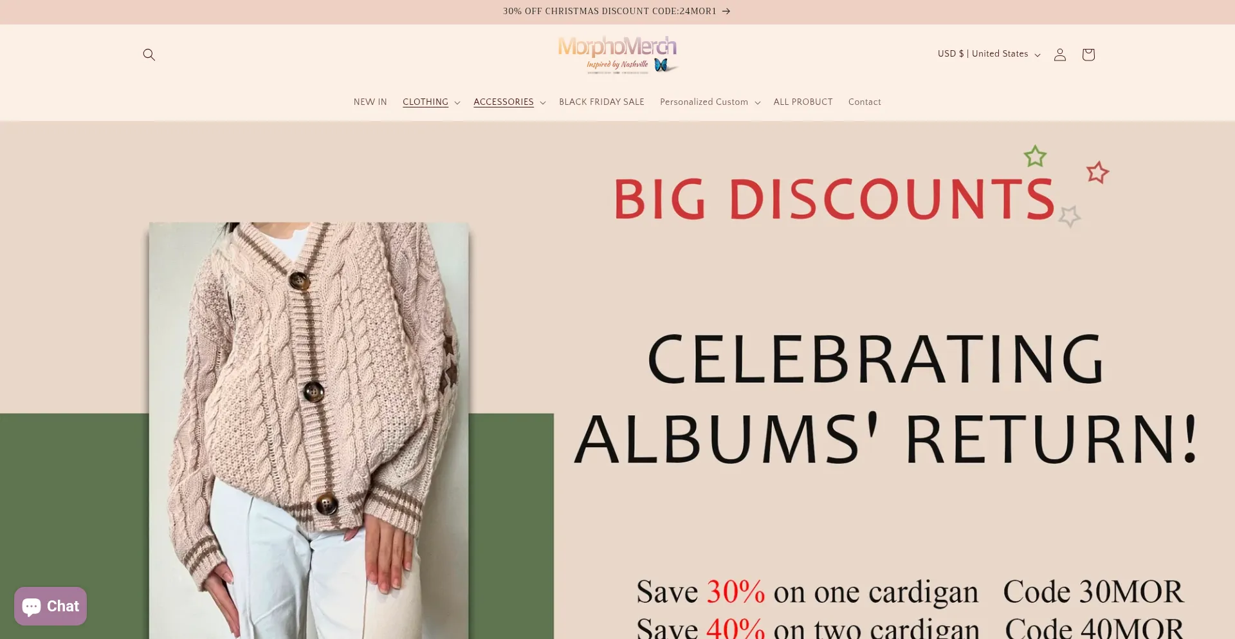Open the account login person icon
This screenshot has width=1235, height=639.
(x=1059, y=55)
